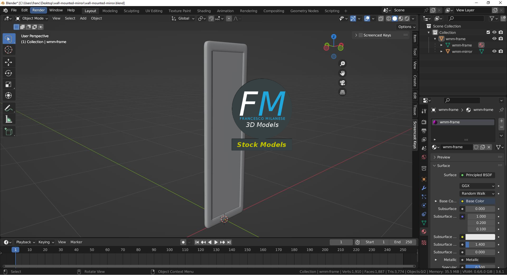Toggle the camera view icon
Viewport: 507px width, 275px height.
coord(342,83)
